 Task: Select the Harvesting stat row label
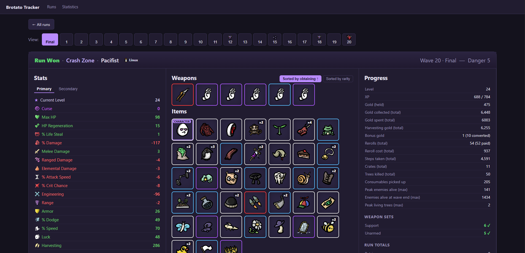tap(52, 245)
